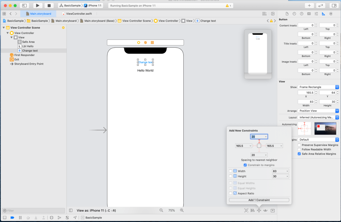This screenshot has height=222, width=341.
Task: Uncheck Constrain to margins
Action: [245, 165]
